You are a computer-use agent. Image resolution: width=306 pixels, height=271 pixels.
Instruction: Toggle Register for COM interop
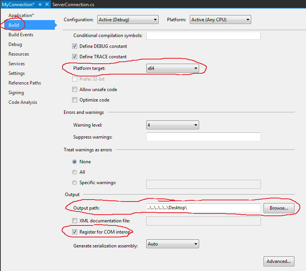click(75, 232)
